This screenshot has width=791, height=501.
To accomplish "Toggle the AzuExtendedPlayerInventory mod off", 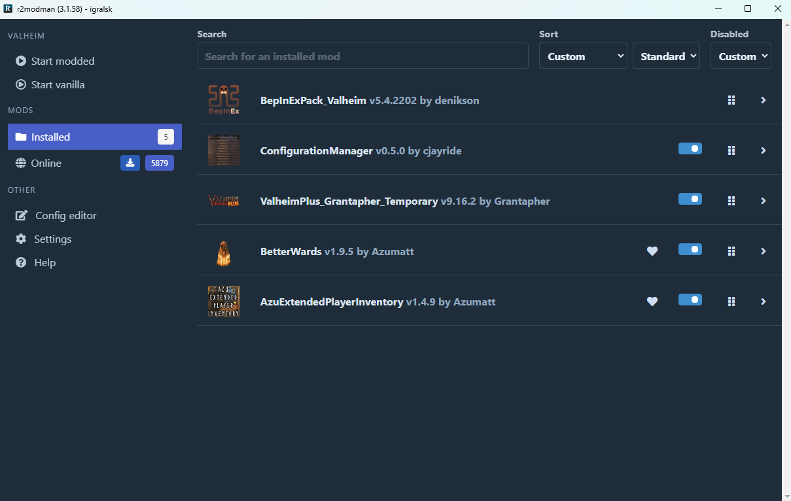I will (690, 300).
